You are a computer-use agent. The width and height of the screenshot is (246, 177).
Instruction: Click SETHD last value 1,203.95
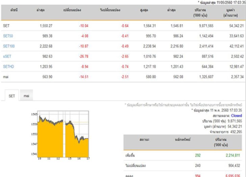[x=46, y=67]
